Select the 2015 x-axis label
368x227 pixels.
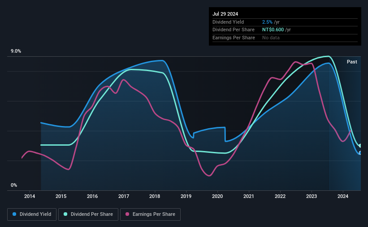(61, 196)
